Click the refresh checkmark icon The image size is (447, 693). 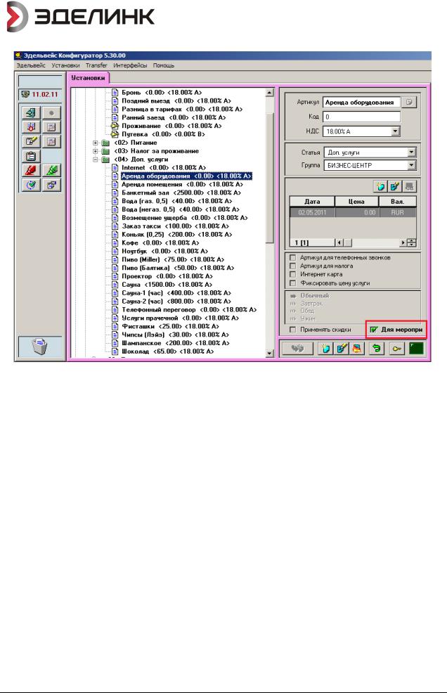pyautogui.click(x=30, y=185)
